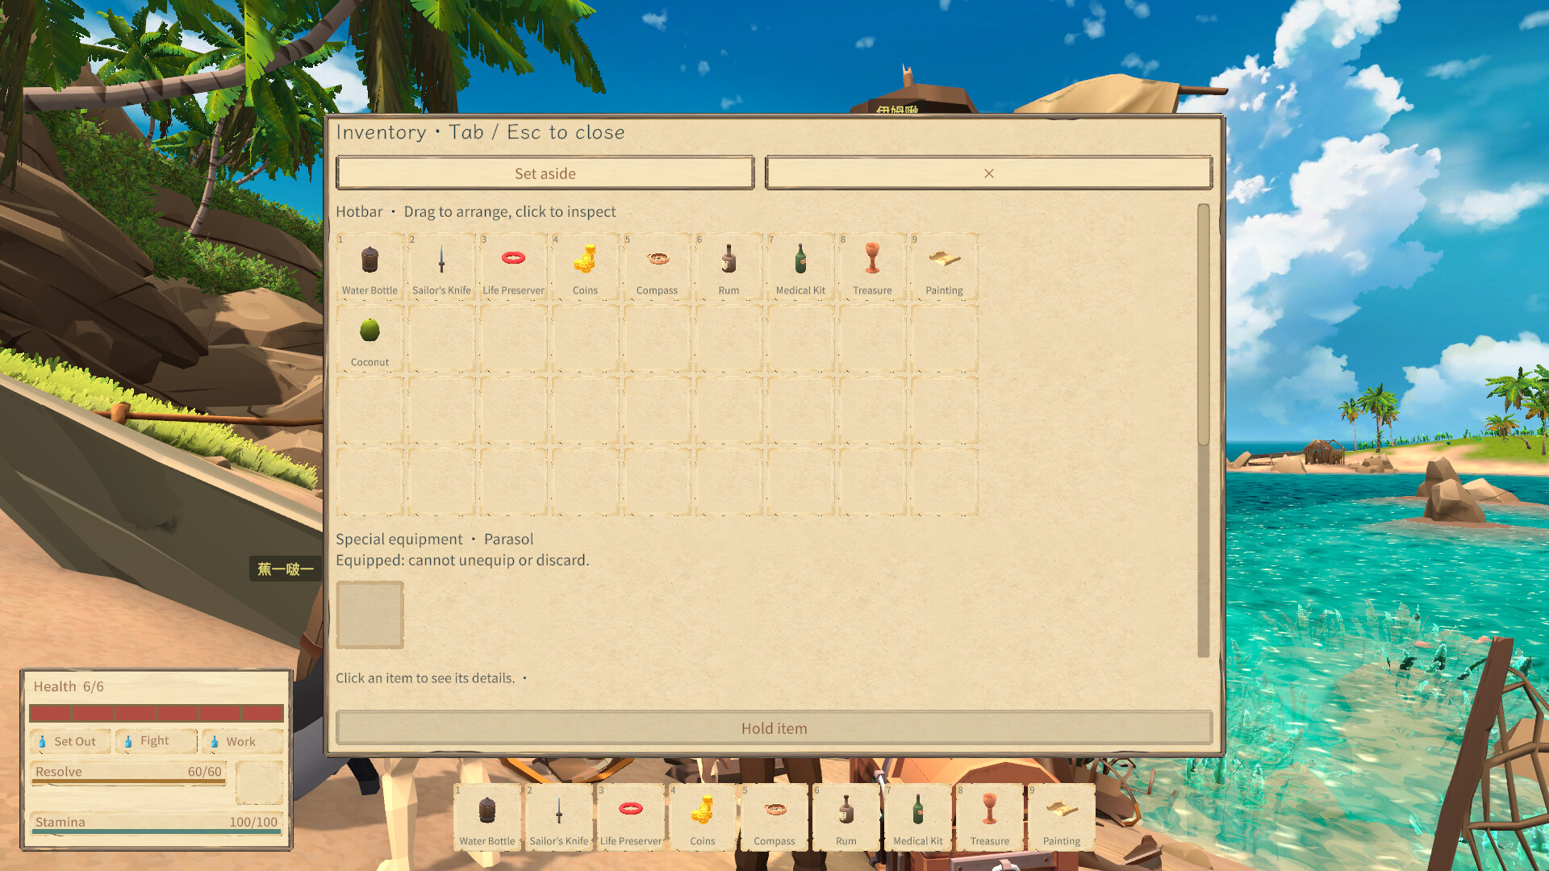
Task: Click the Coconut item in second row
Action: (x=370, y=339)
